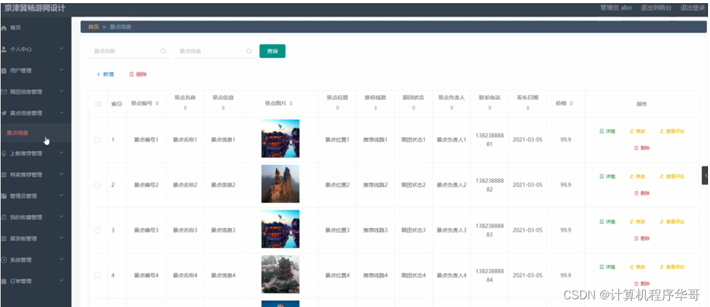This screenshot has height=307, width=710.
Task: Click the 首页 home icon in sidebar
Action: click(x=4, y=28)
